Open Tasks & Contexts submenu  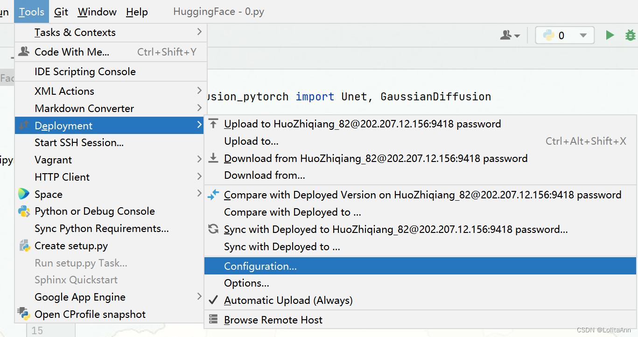coord(111,33)
